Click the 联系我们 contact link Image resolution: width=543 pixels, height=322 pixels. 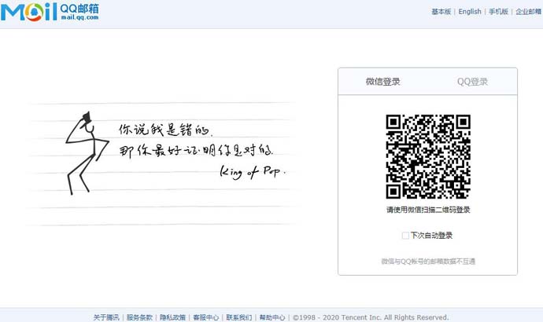pos(239,317)
